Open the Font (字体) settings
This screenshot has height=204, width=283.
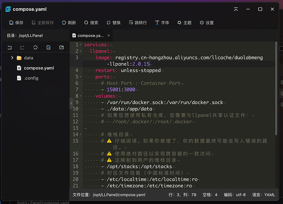pos(162,23)
